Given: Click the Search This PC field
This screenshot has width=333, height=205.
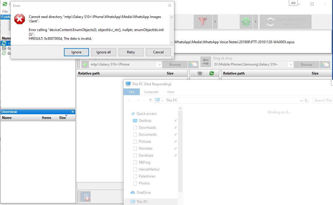Looking at the screenshot, I should [322, 100].
